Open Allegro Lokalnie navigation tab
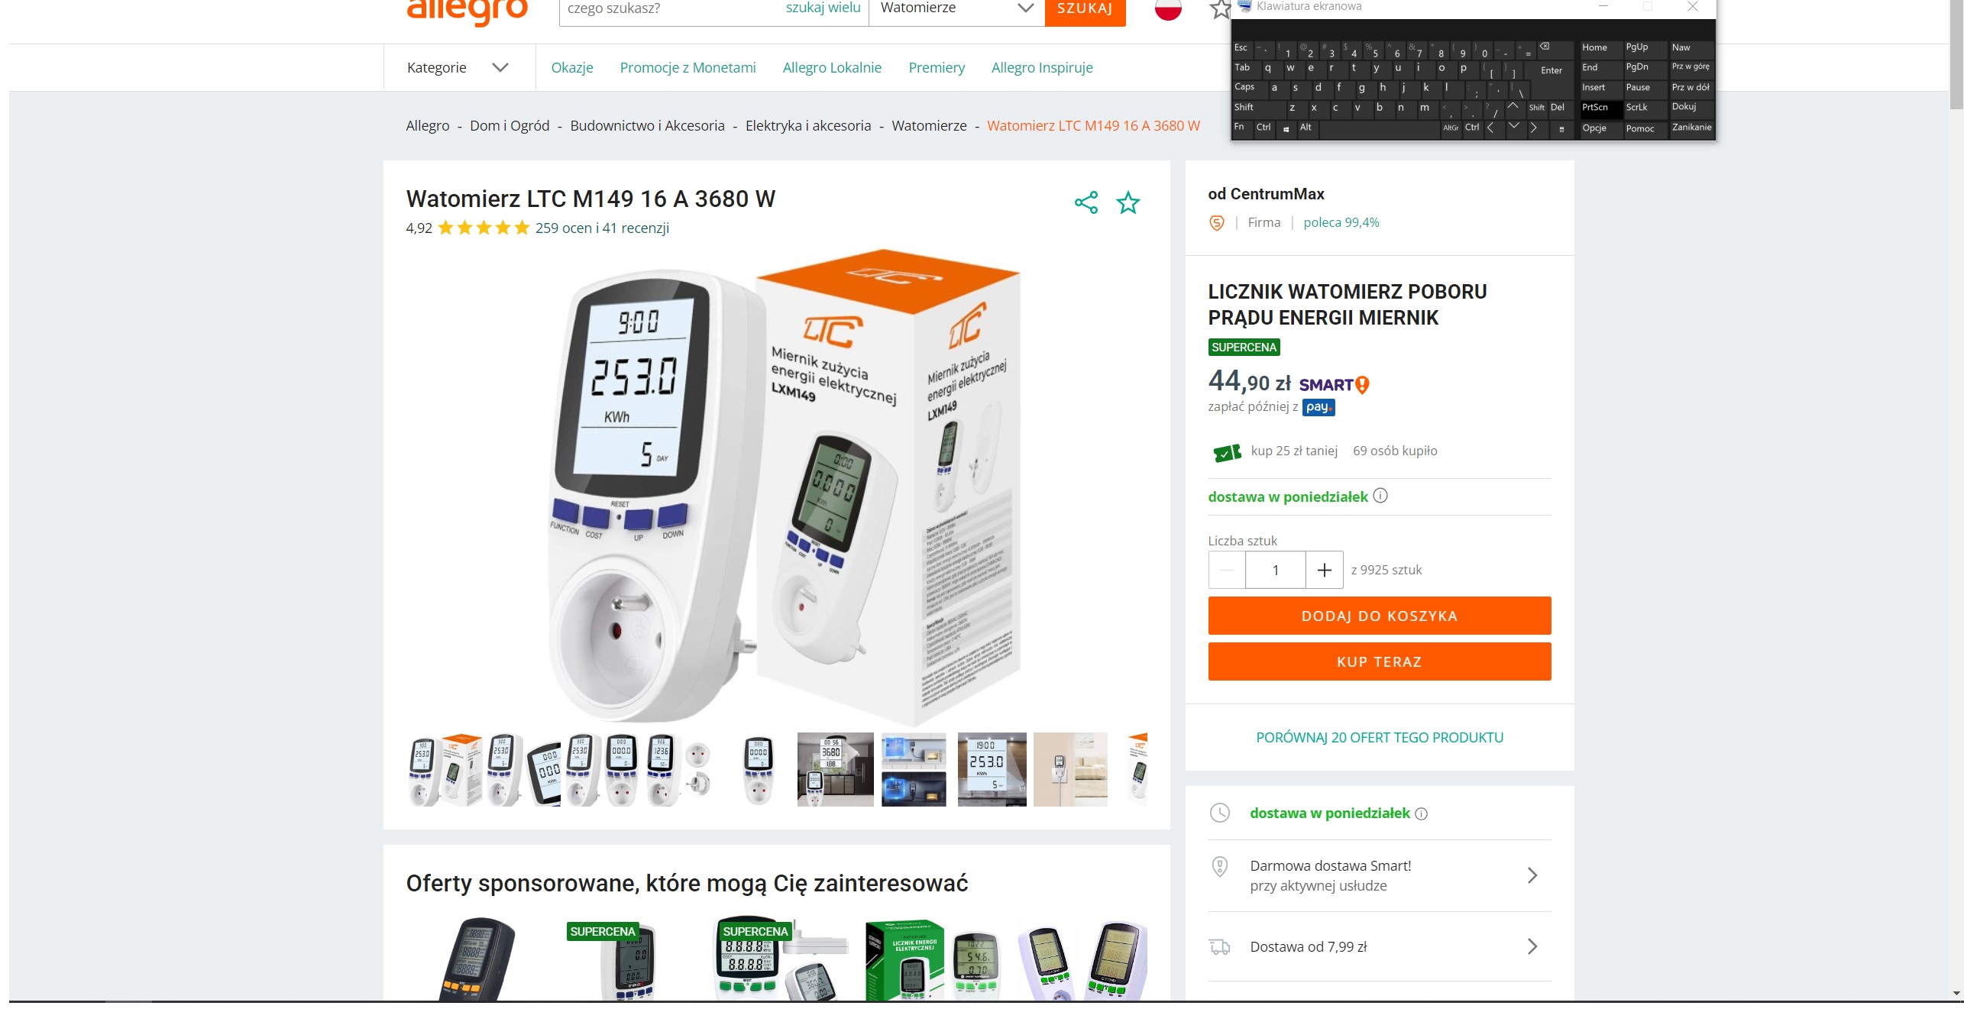The image size is (1964, 1009). point(832,67)
